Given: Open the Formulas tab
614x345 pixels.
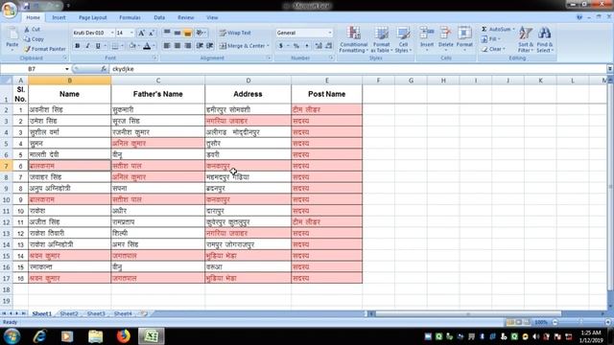Looking at the screenshot, I should [130, 17].
